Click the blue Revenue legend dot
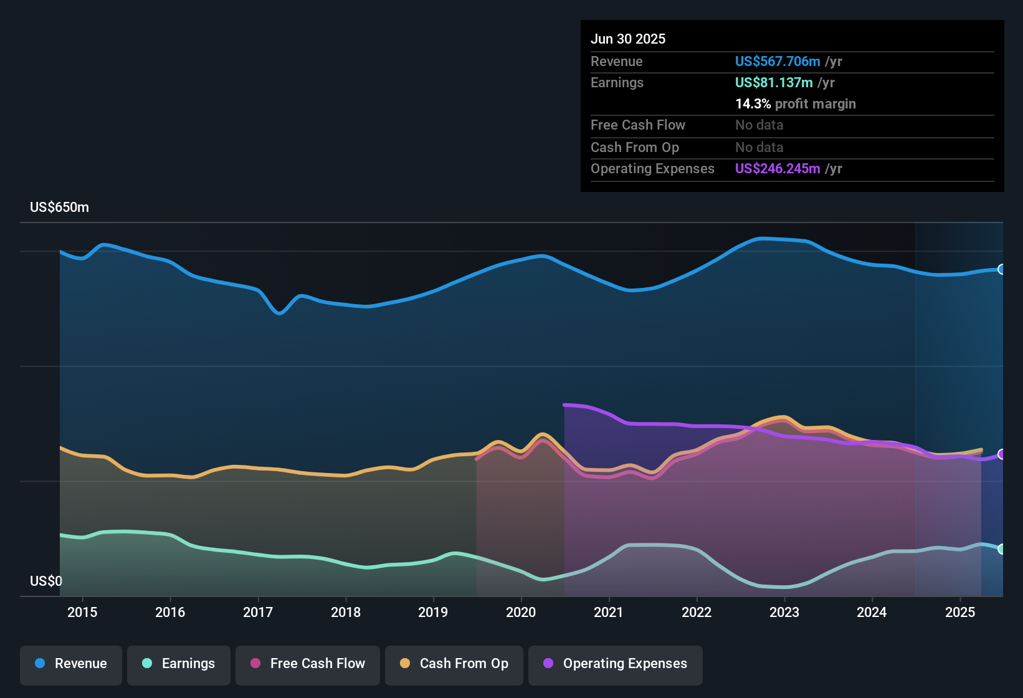The image size is (1023, 698). 40,664
